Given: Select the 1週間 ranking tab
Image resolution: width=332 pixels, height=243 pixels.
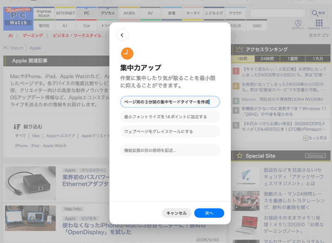Looking at the screenshot, I should pyautogui.click(x=293, y=59).
